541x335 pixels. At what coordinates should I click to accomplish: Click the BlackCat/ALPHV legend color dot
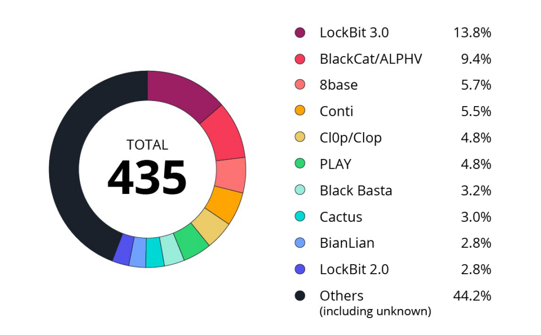click(300, 59)
